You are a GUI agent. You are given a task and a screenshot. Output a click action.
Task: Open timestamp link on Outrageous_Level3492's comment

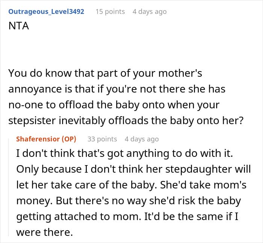click(x=149, y=12)
